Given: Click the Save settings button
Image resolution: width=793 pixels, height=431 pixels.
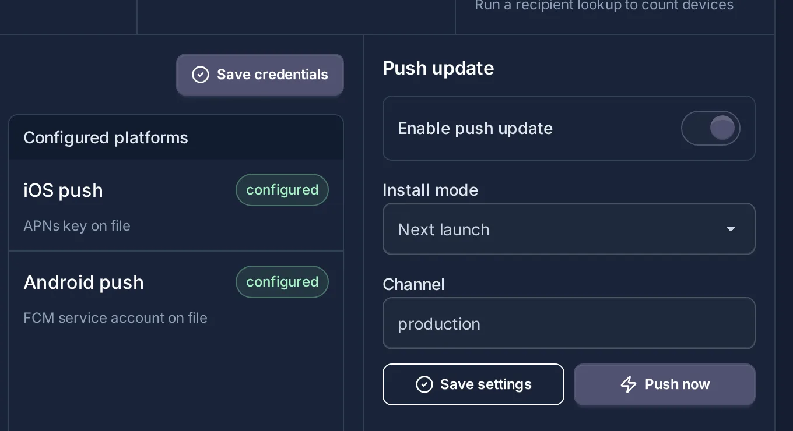Looking at the screenshot, I should coord(473,384).
